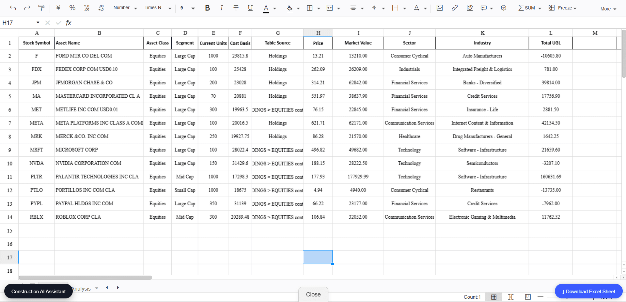Increase decimal places

86,7
